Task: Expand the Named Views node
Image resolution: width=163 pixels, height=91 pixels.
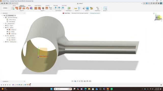Action: (x=4, y=24)
